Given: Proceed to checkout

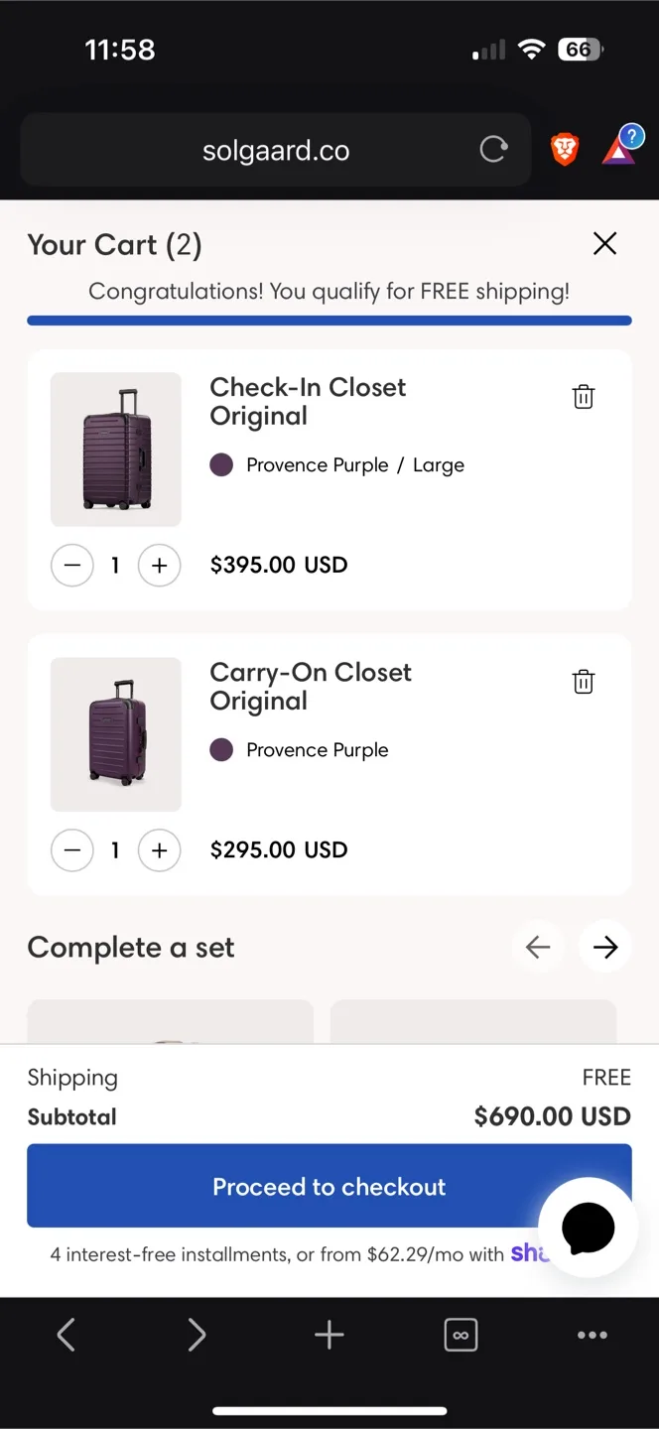Looking at the screenshot, I should (329, 1186).
